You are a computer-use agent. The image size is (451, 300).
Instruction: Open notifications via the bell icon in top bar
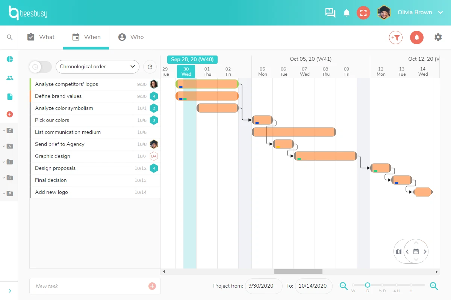coord(346,12)
